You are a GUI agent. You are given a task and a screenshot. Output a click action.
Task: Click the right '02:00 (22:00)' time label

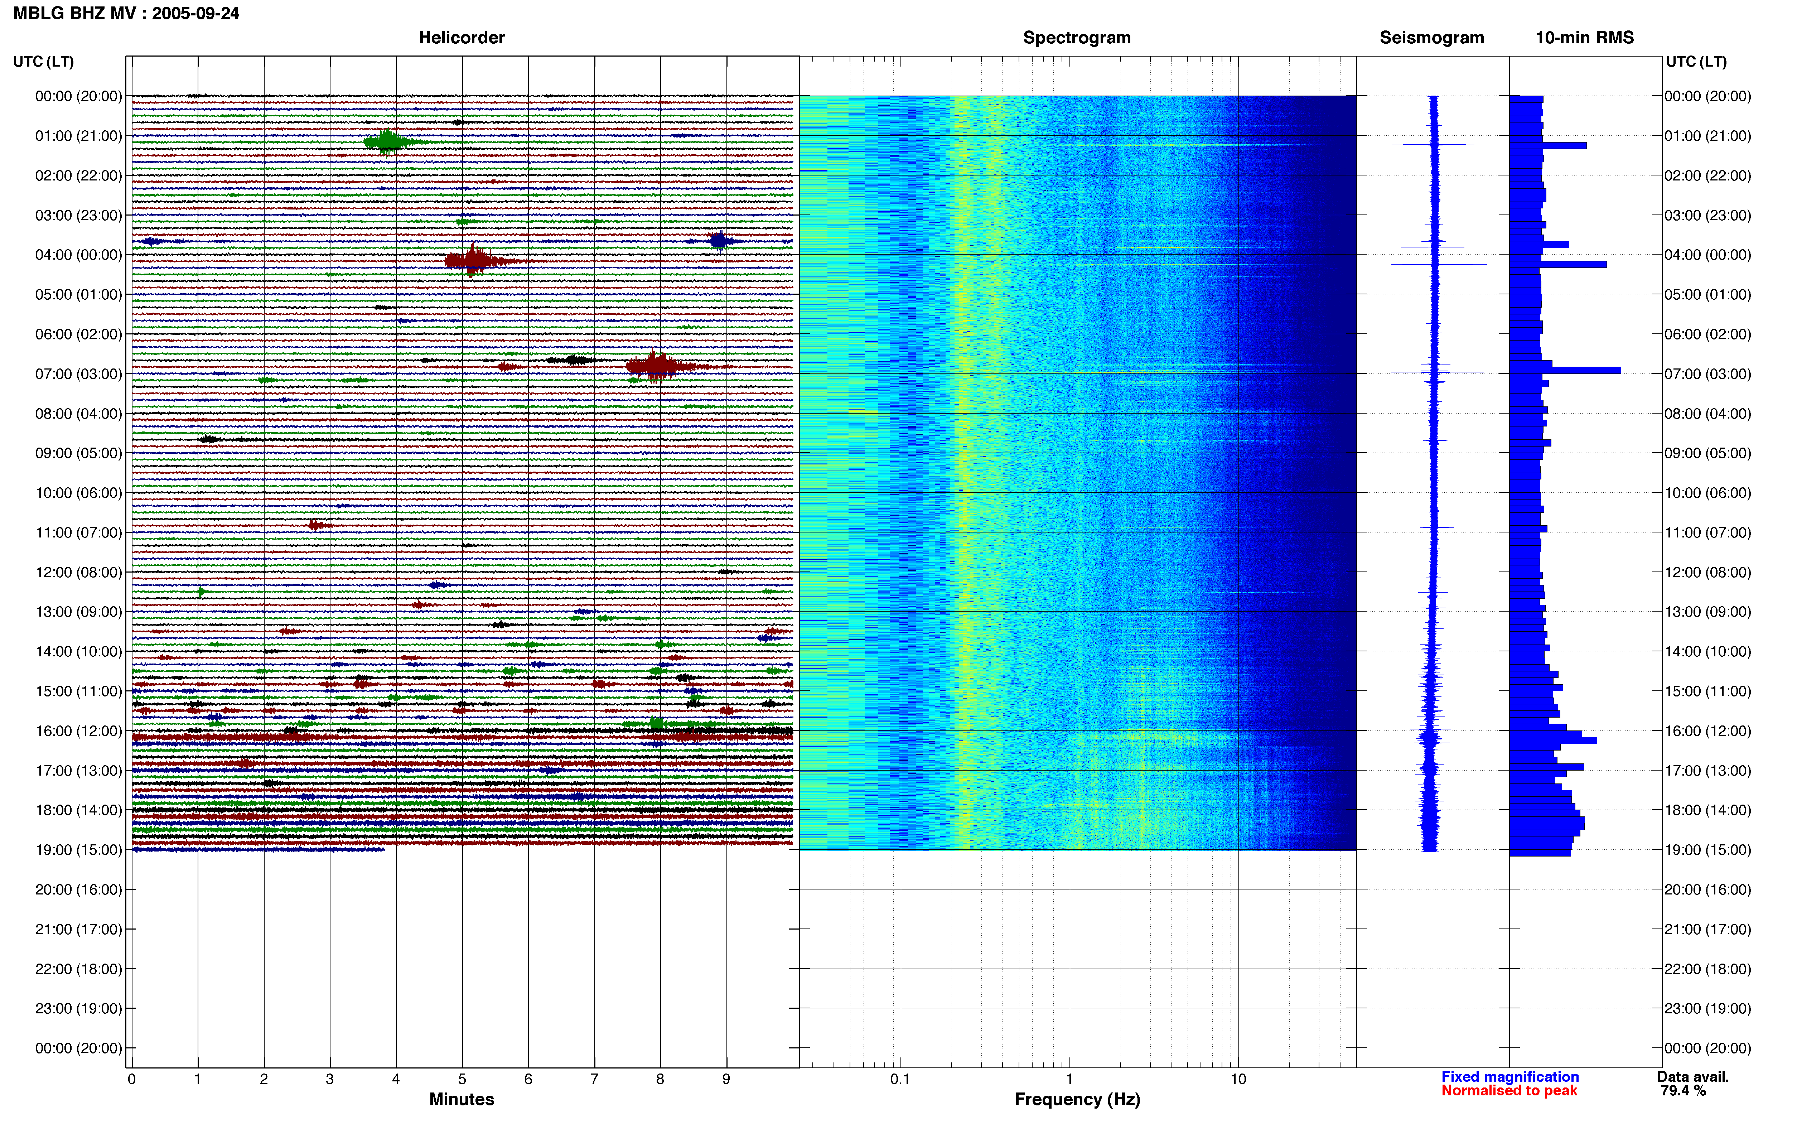[x=1708, y=175]
